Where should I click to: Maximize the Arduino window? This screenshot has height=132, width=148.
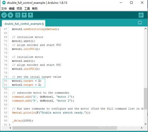tap(132, 2)
